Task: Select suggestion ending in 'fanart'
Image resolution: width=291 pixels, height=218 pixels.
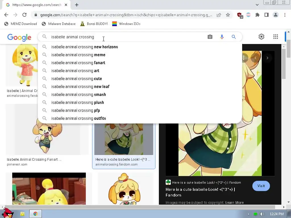Action: point(140,63)
